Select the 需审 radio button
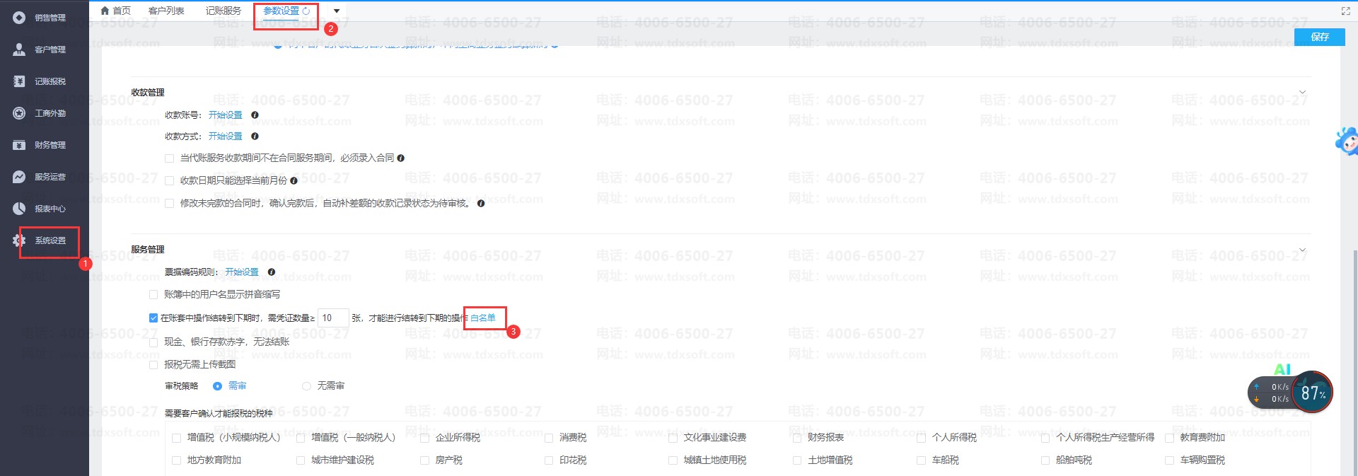Screen dimensions: 1358x476 point(217,385)
